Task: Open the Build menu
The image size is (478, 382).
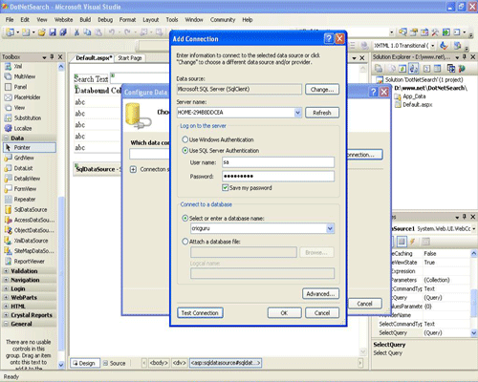Action: 85,20
